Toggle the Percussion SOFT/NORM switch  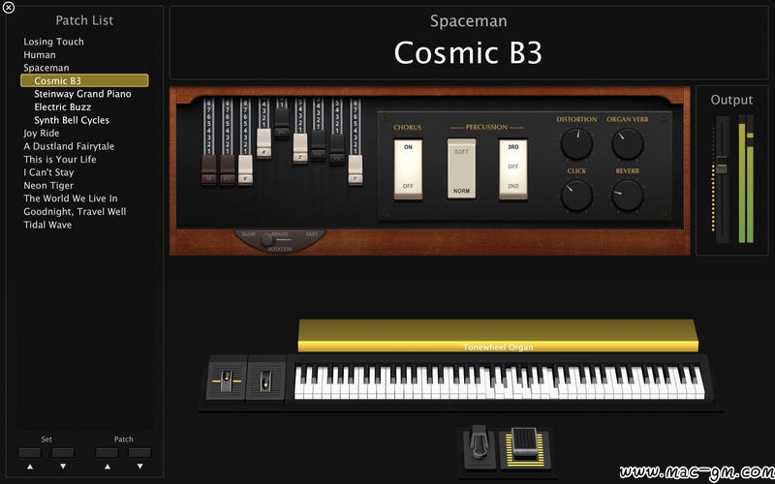point(462,168)
